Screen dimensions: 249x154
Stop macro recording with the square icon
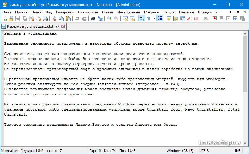pyautogui.click(x=221, y=18)
